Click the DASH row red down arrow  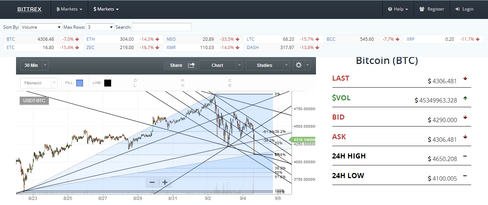[x=317, y=48]
